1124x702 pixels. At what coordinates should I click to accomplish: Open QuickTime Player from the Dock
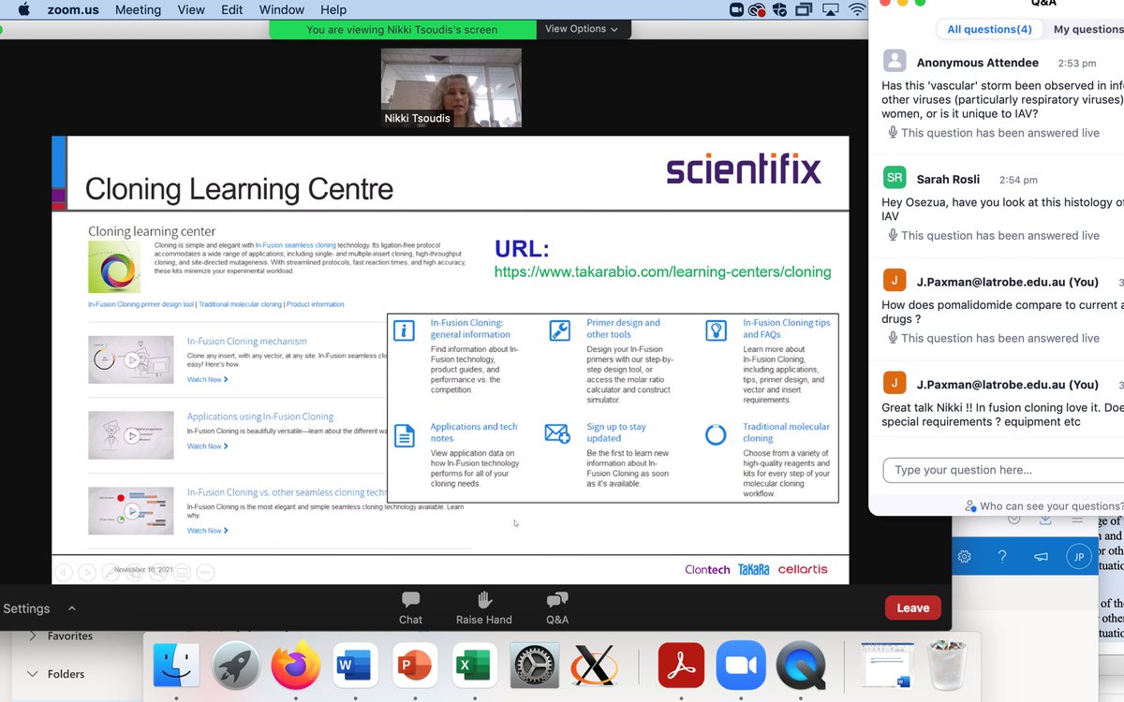point(801,666)
